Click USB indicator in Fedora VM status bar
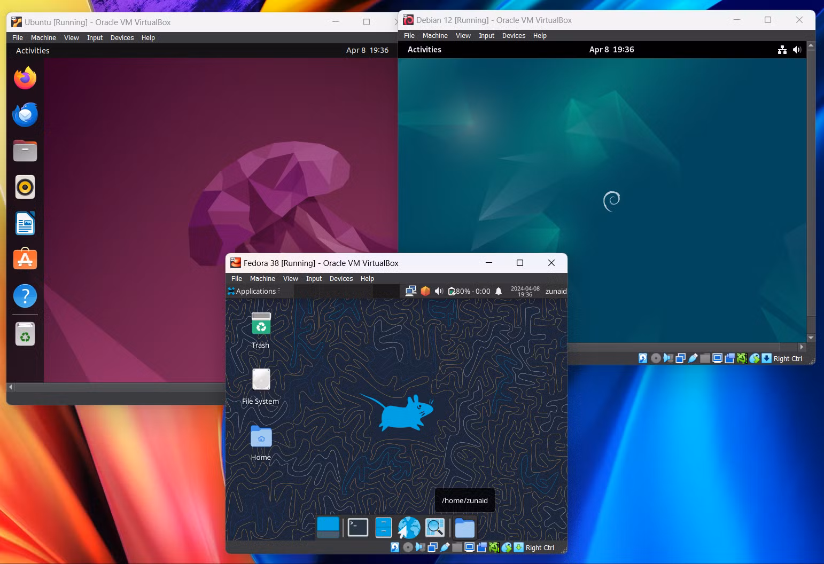Screen dimensions: 824x564 (x=445, y=547)
